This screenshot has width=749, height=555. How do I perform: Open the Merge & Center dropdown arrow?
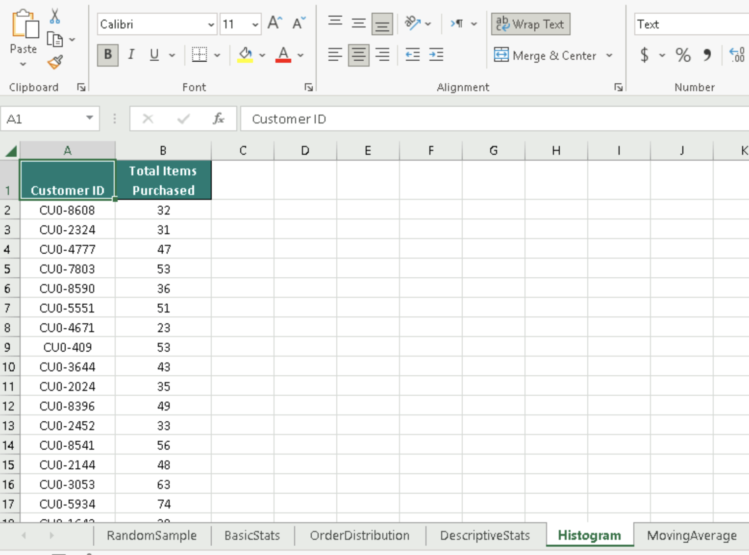tap(609, 55)
